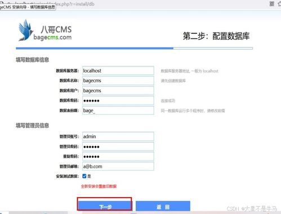Click the 请先创建数据库 hint text

point(173,81)
